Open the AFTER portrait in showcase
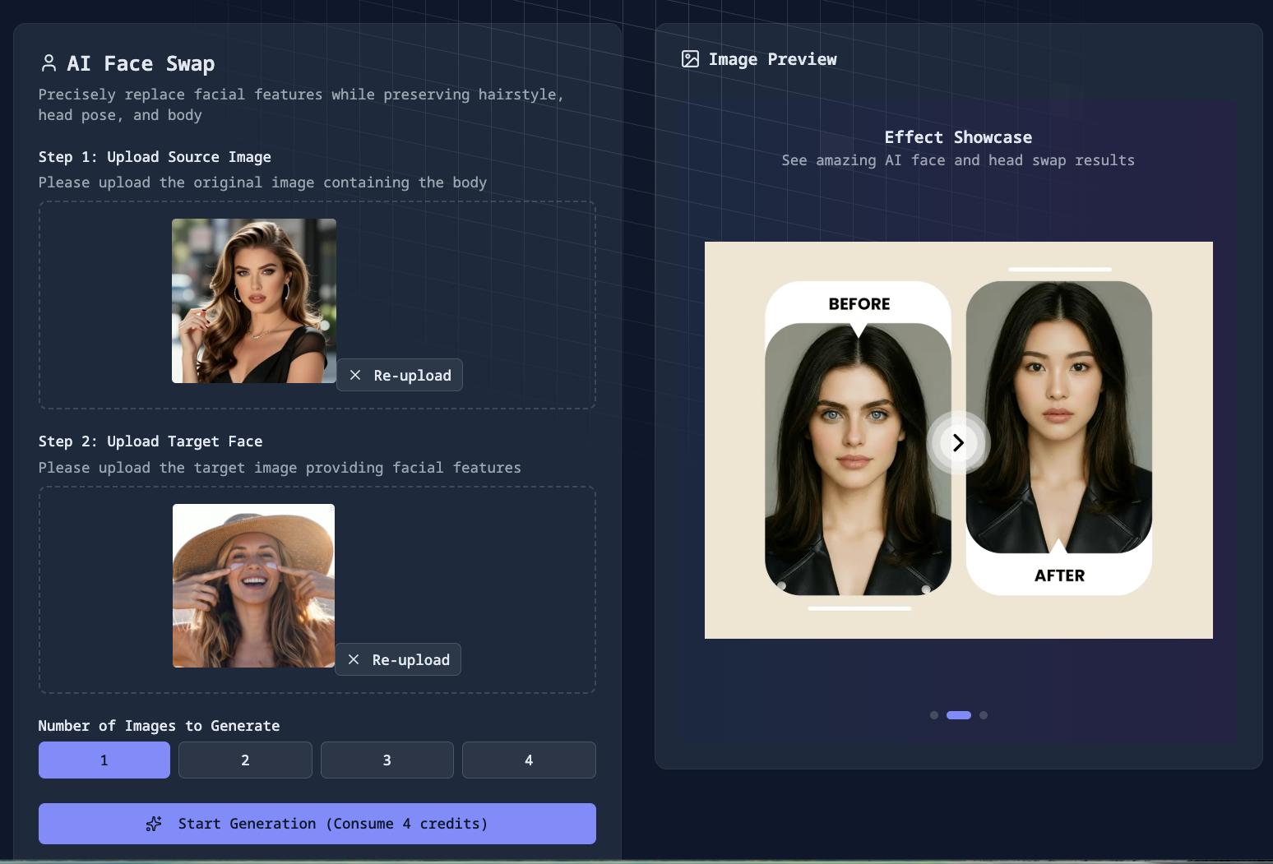The width and height of the screenshot is (1273, 864). [x=1058, y=418]
